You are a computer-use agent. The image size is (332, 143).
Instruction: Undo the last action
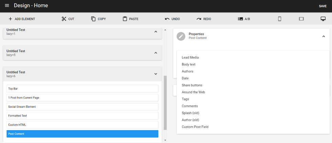click(167, 19)
